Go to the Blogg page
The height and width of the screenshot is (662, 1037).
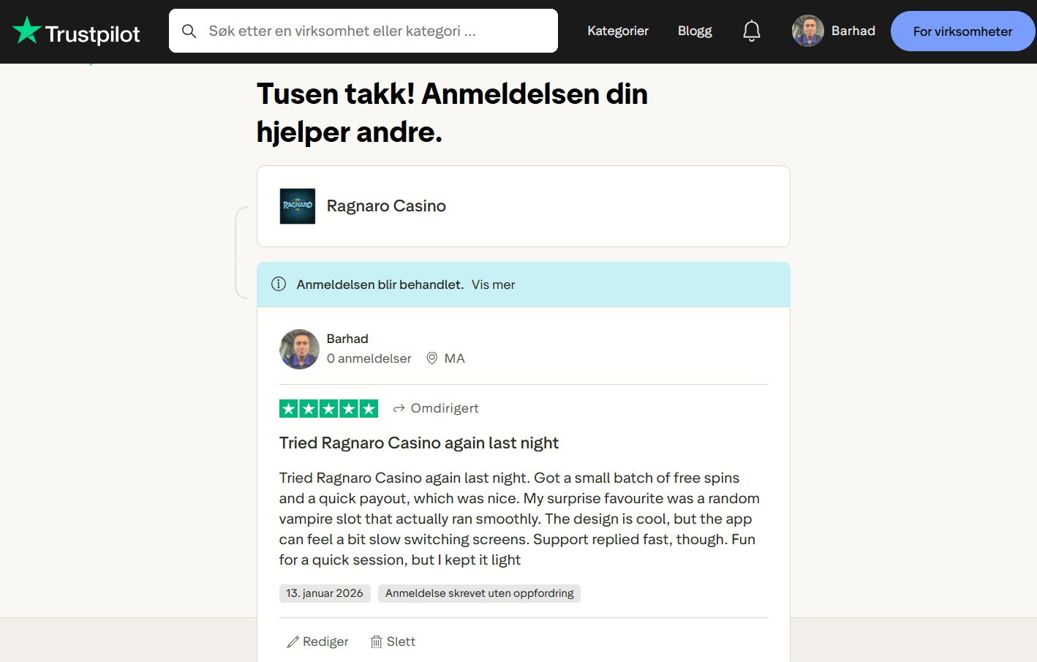click(x=695, y=31)
